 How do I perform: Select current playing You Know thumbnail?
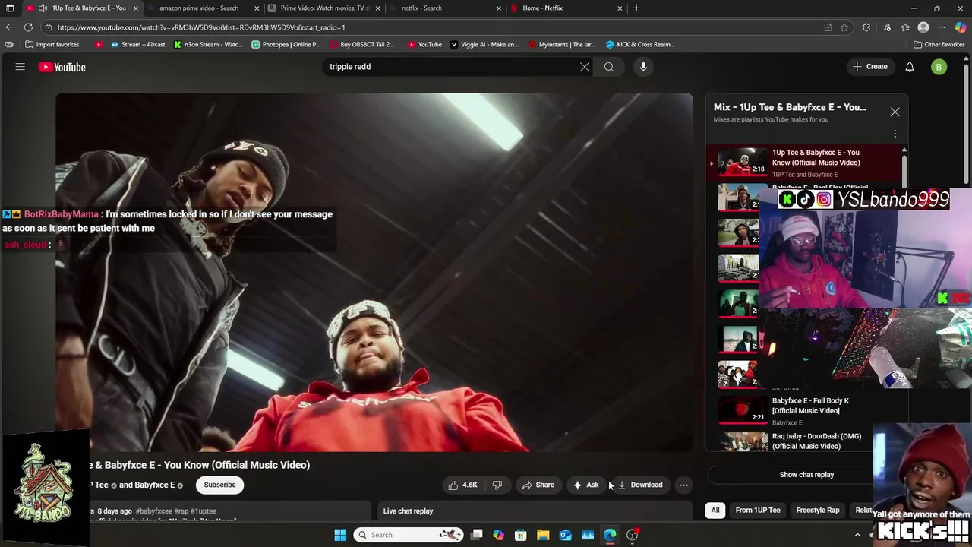[743, 162]
